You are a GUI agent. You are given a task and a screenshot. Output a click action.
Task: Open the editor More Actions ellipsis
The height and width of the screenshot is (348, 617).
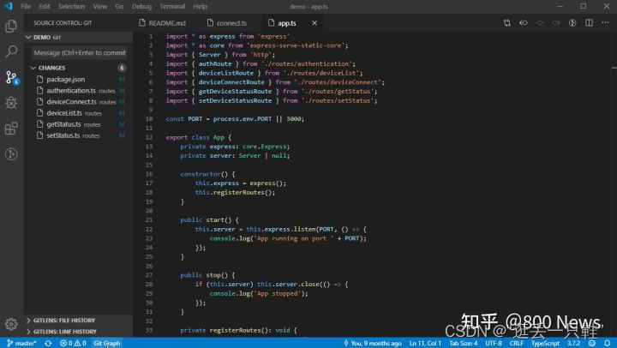[605, 23]
